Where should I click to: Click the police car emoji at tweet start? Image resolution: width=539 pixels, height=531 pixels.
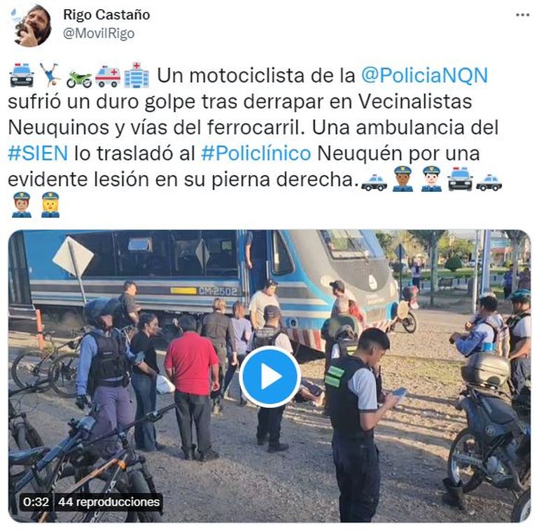pos(22,75)
